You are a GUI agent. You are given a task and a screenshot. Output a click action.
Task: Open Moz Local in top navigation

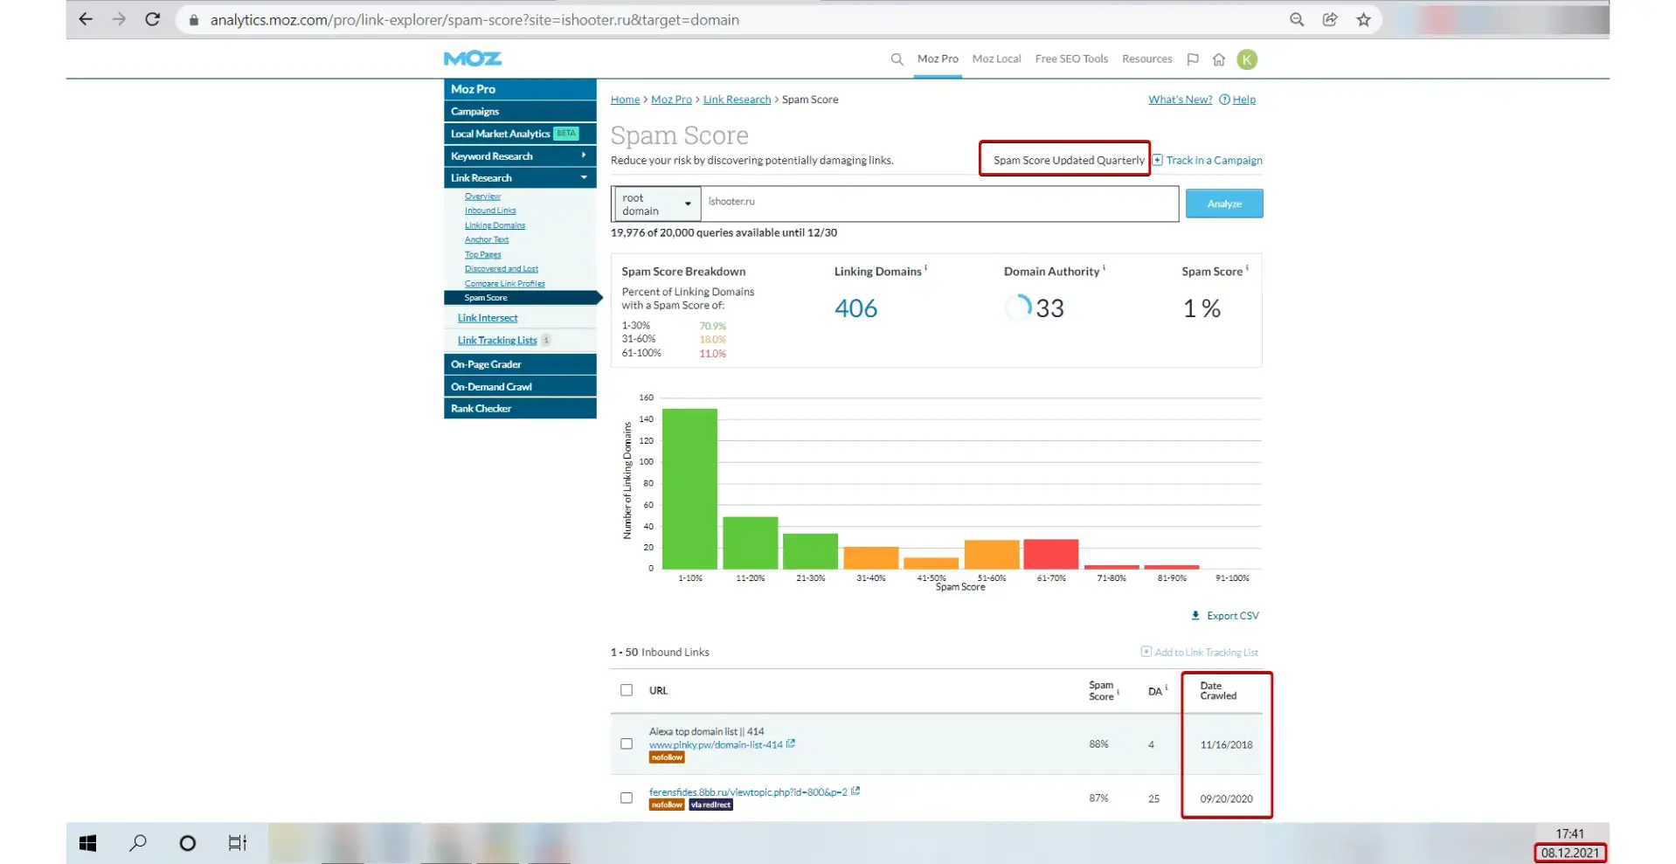(996, 59)
